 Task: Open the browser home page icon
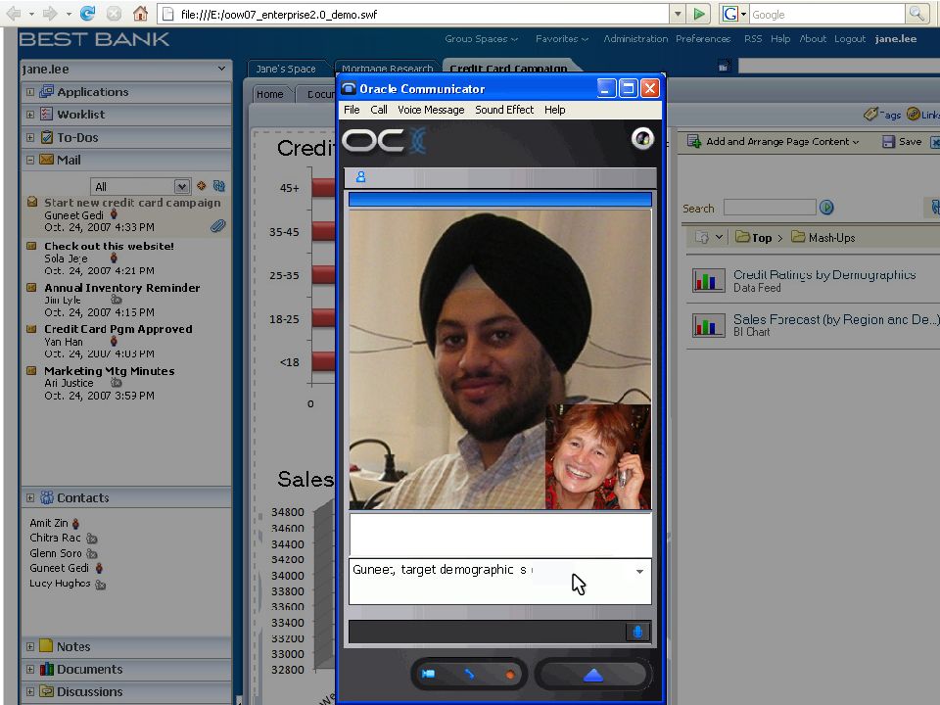[140, 13]
